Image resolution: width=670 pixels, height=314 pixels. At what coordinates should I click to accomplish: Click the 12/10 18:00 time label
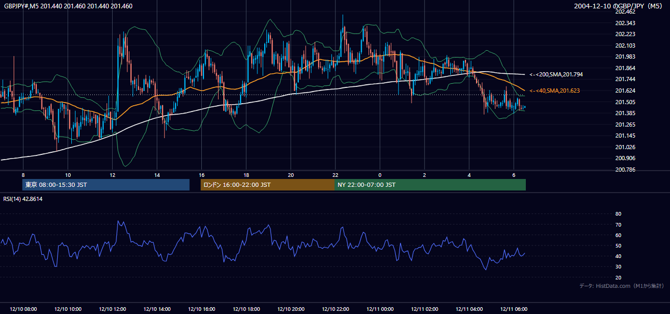click(246, 309)
